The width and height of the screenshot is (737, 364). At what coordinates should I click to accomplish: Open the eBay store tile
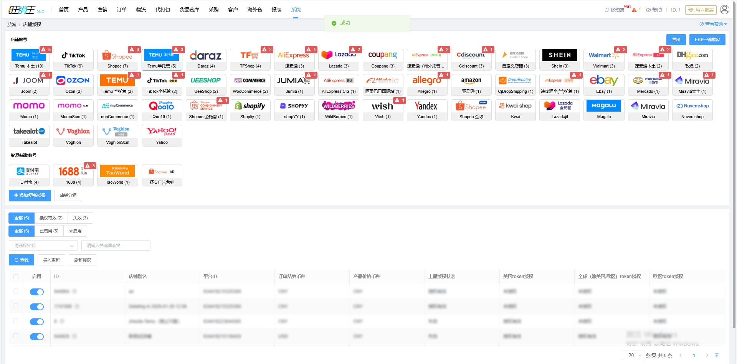603,84
